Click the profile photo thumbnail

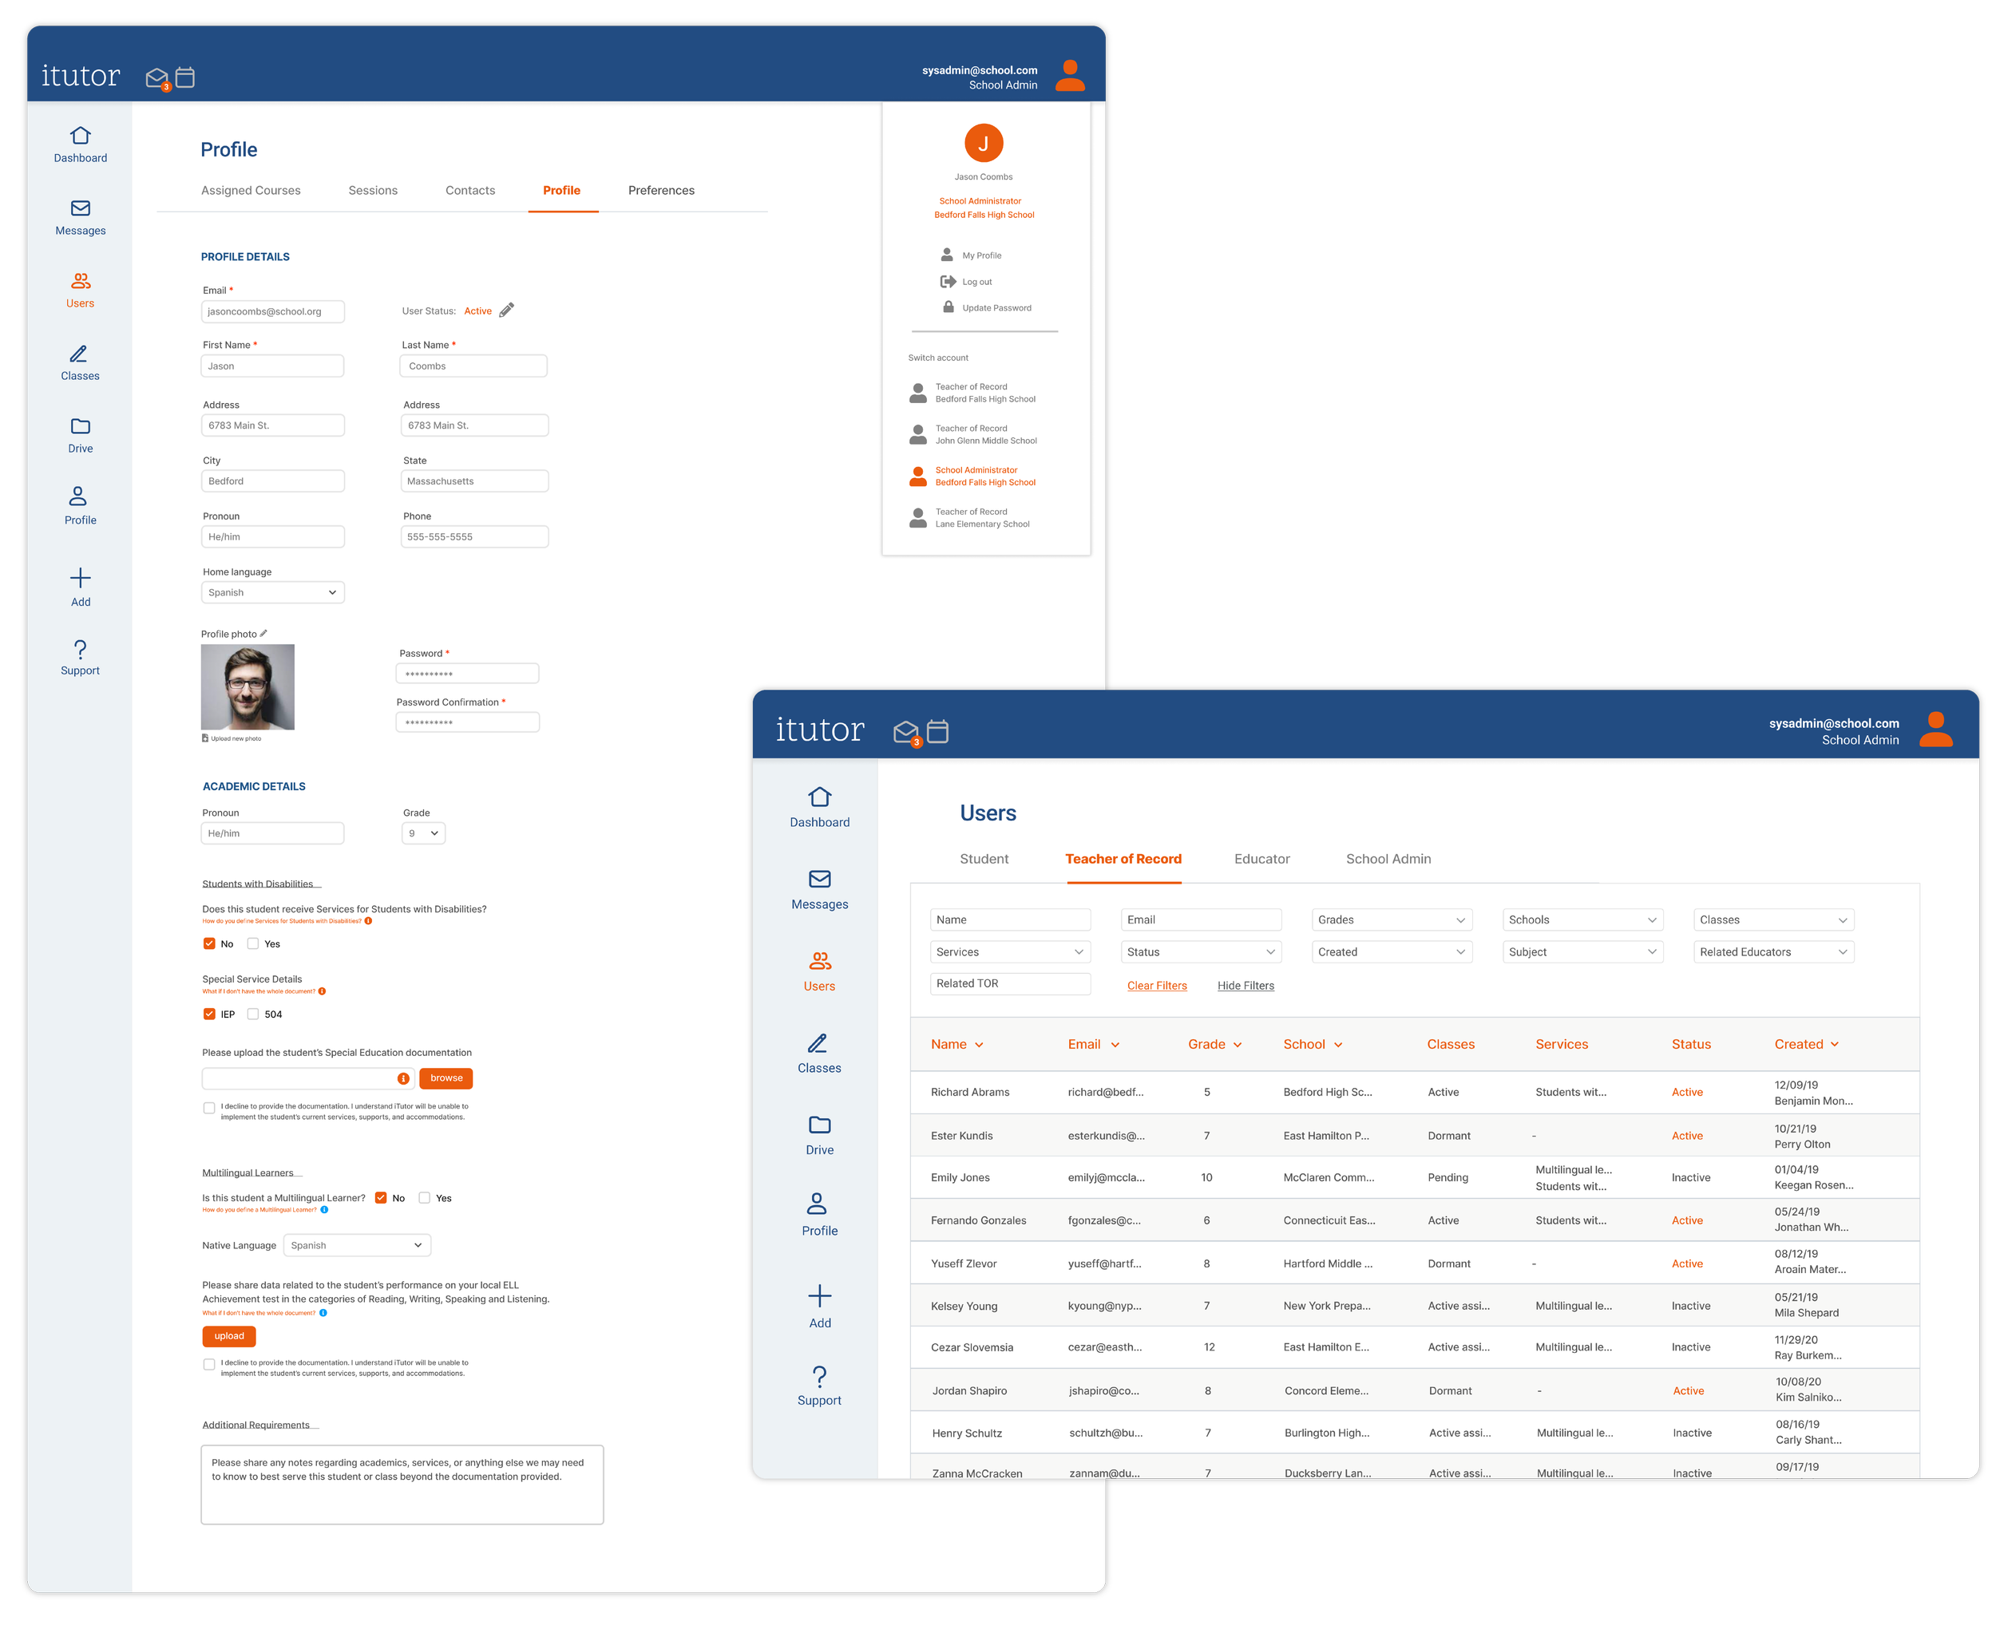[248, 686]
